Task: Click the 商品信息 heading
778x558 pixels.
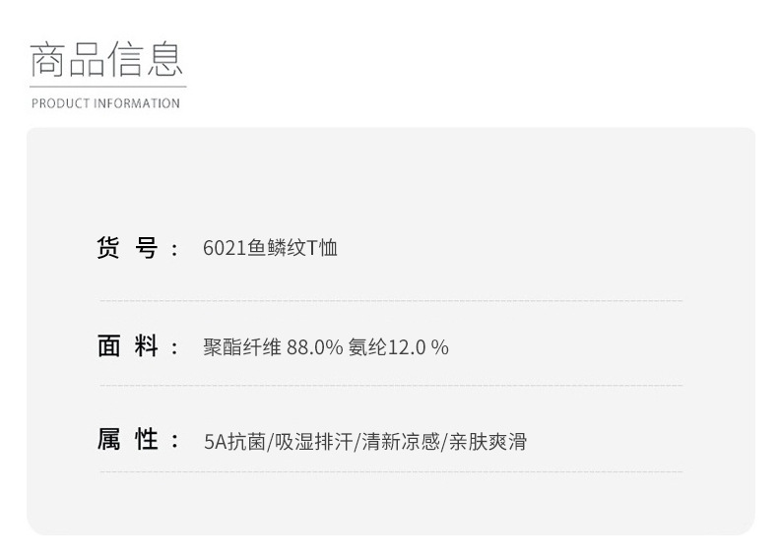Action: 106,59
